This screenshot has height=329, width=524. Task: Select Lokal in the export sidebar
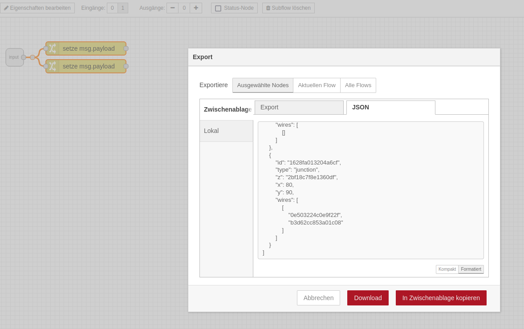tap(211, 131)
